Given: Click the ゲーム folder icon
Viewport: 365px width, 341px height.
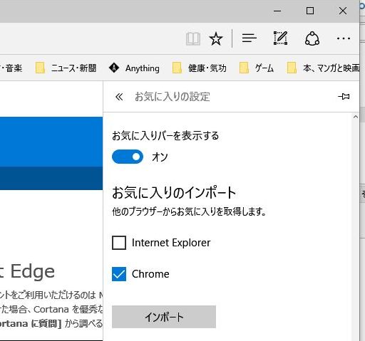Looking at the screenshot, I should (244, 68).
